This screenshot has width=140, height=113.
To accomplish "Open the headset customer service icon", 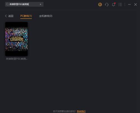I will [x=107, y=4].
